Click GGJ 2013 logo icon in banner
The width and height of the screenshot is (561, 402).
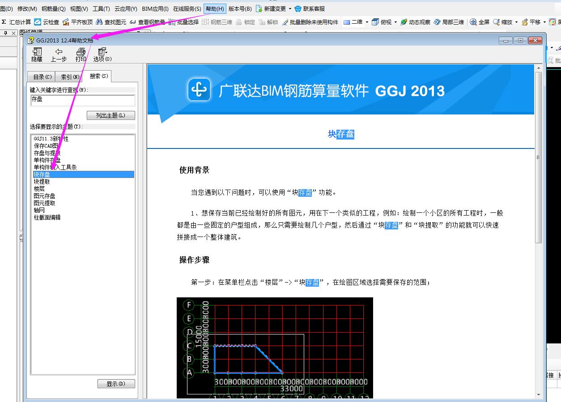click(x=199, y=89)
